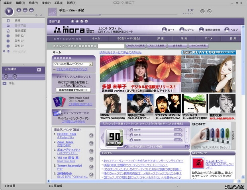Viewport: 247px width, 190px height.
Task: Toggle repeat mode button
Action: [202, 11]
